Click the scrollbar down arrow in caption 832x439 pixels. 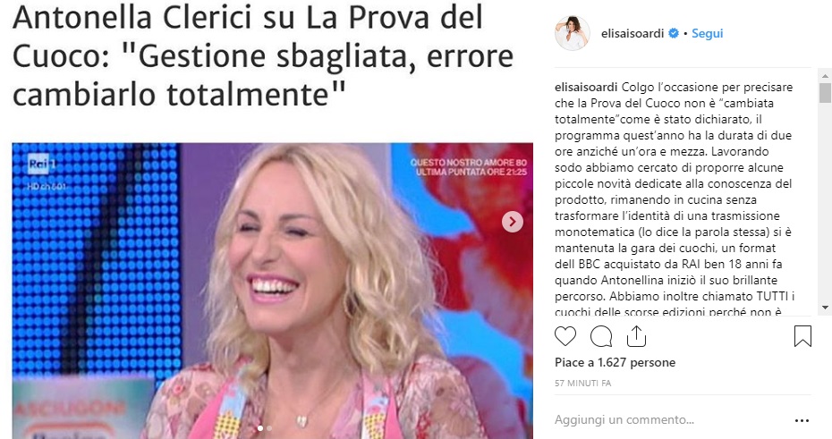click(825, 308)
